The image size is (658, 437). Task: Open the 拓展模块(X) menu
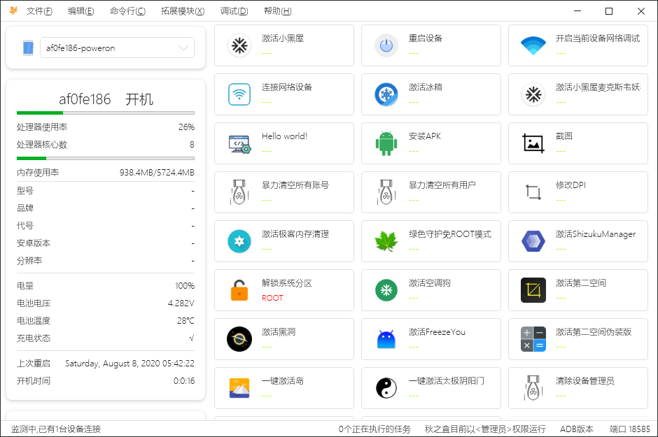click(x=182, y=11)
